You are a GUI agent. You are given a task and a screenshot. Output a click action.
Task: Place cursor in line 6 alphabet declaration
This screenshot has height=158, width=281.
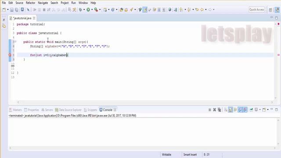(x=70, y=46)
